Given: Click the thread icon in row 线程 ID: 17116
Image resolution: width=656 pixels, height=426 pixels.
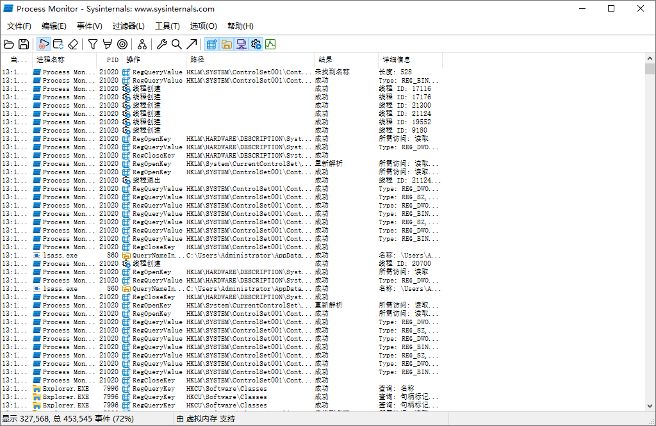Looking at the screenshot, I should point(126,88).
